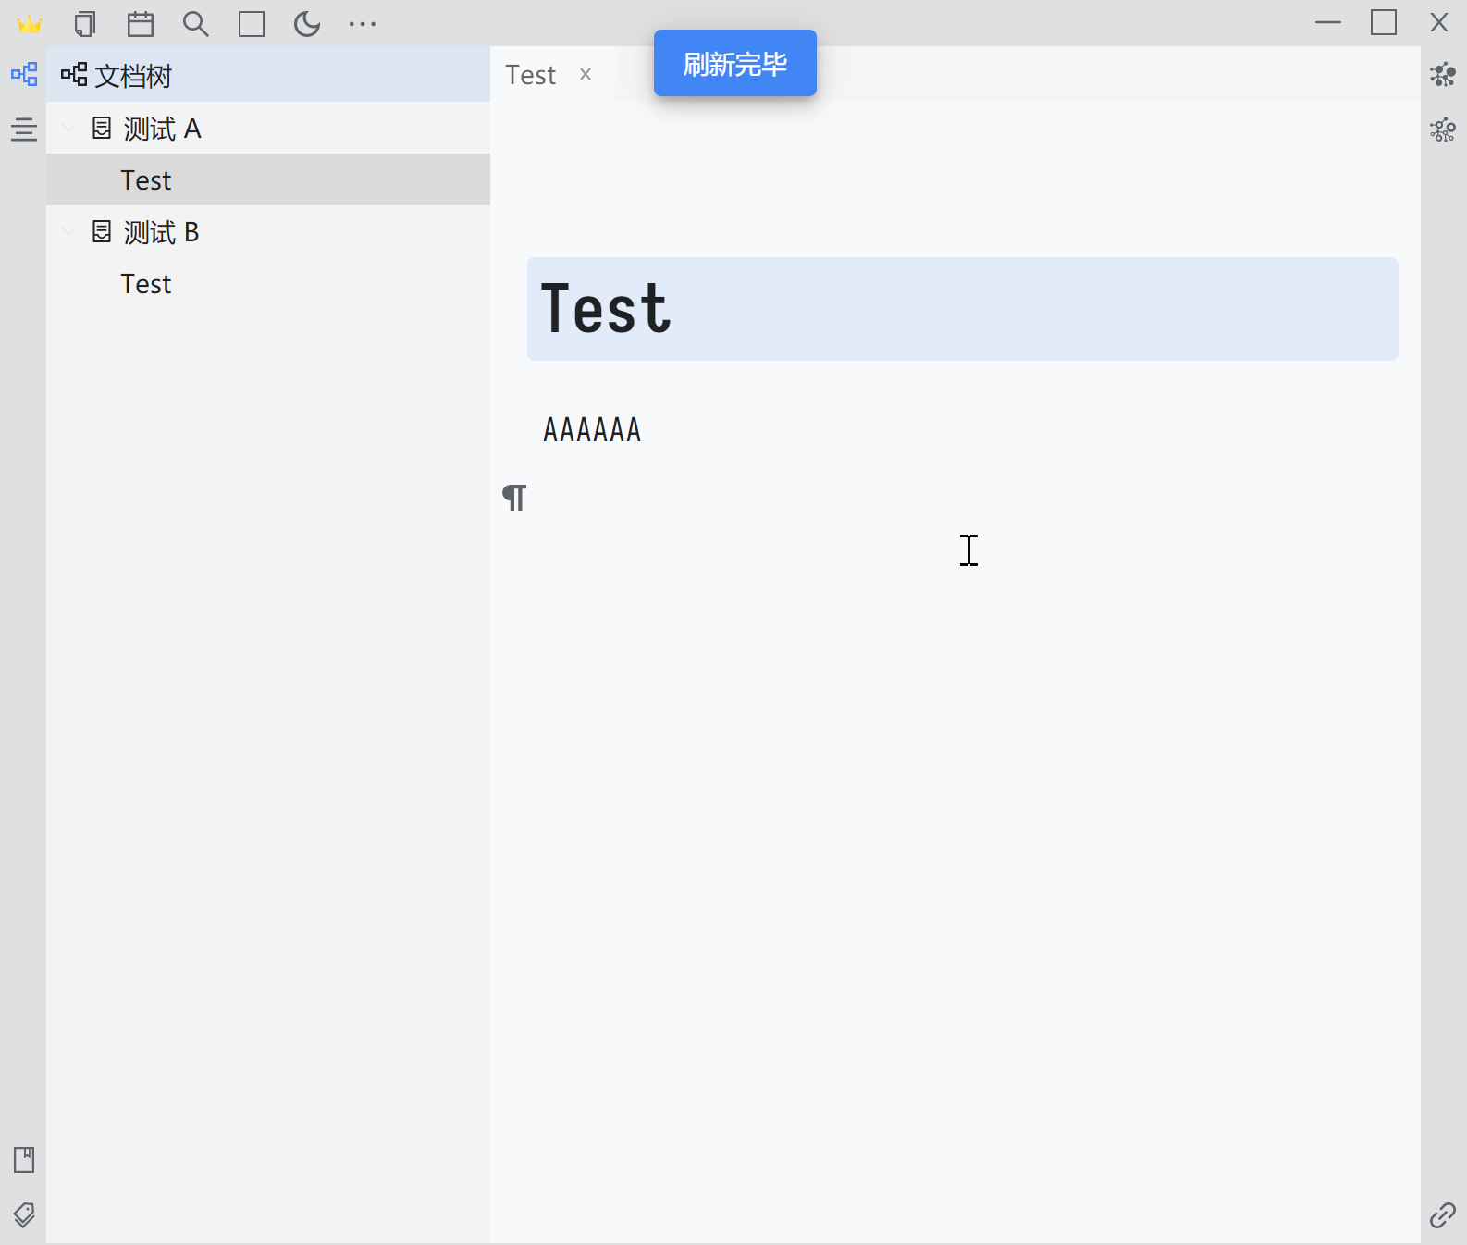This screenshot has height=1245, width=1467.
Task: Collapse the 测试 B notebook arrow
Action: click(x=69, y=232)
